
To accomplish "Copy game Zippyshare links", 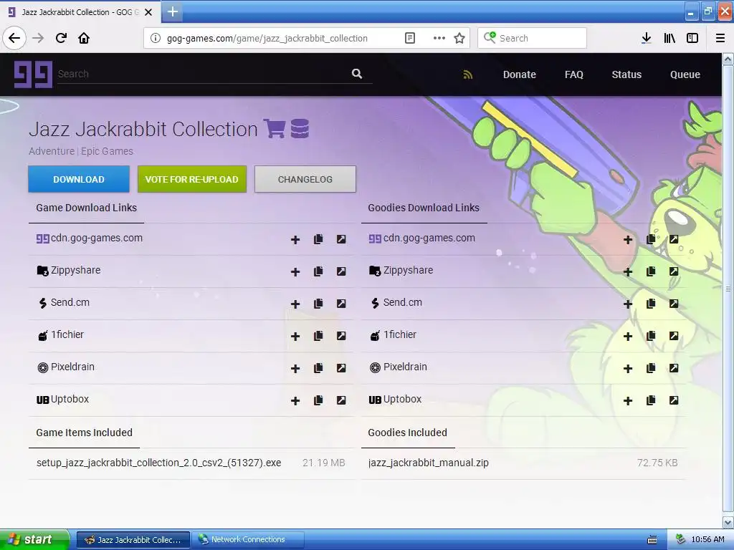I will (318, 271).
